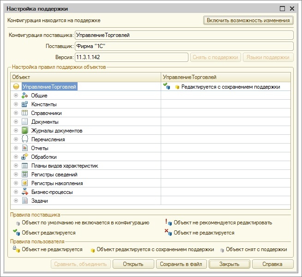Image resolution: width=302 pixels, height=277 pixels.
Task: Click the 'Языки поддержки' button
Action: click(x=268, y=57)
